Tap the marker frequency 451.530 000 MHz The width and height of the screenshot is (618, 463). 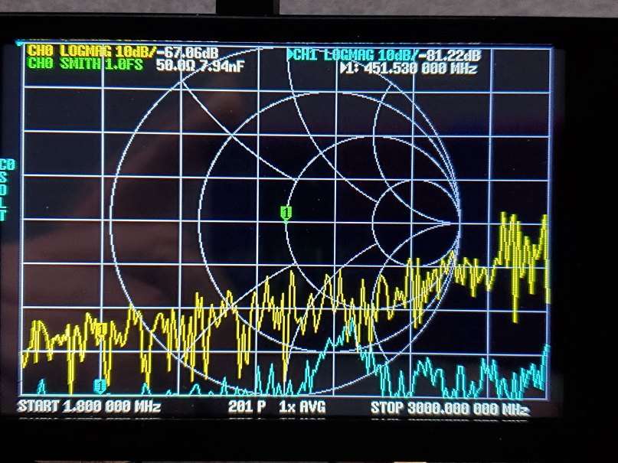click(x=421, y=69)
